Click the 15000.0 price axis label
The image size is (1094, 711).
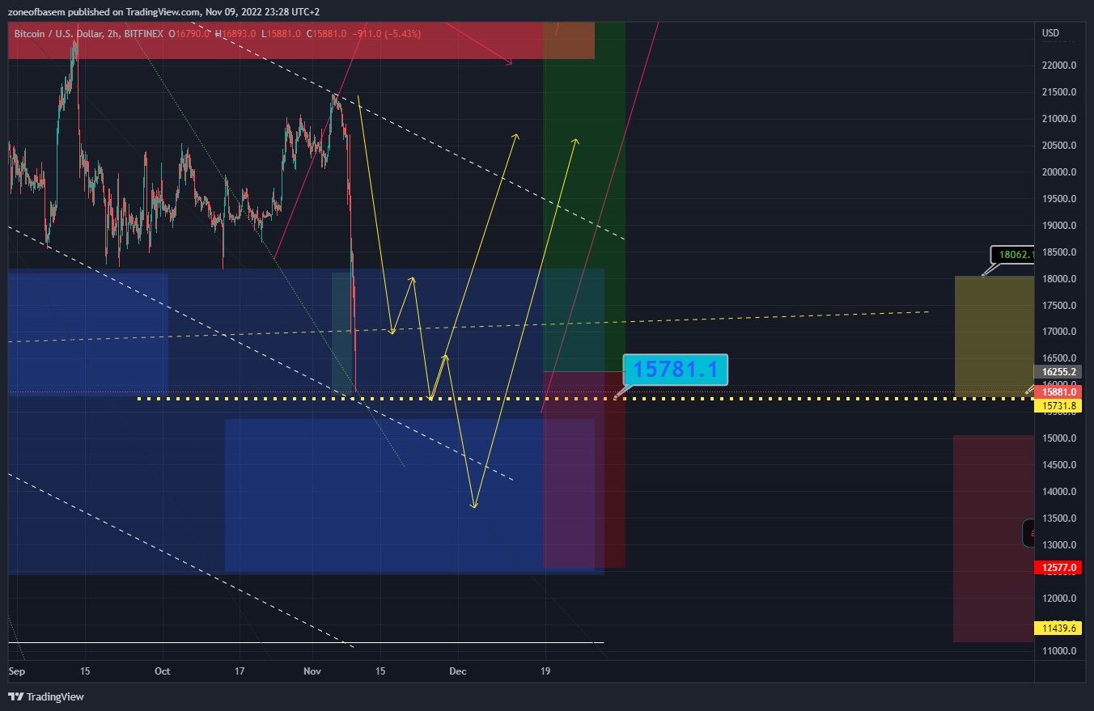coord(1058,438)
